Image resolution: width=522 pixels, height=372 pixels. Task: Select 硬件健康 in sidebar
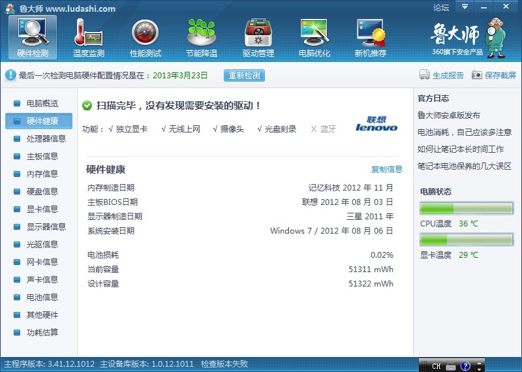(38, 121)
